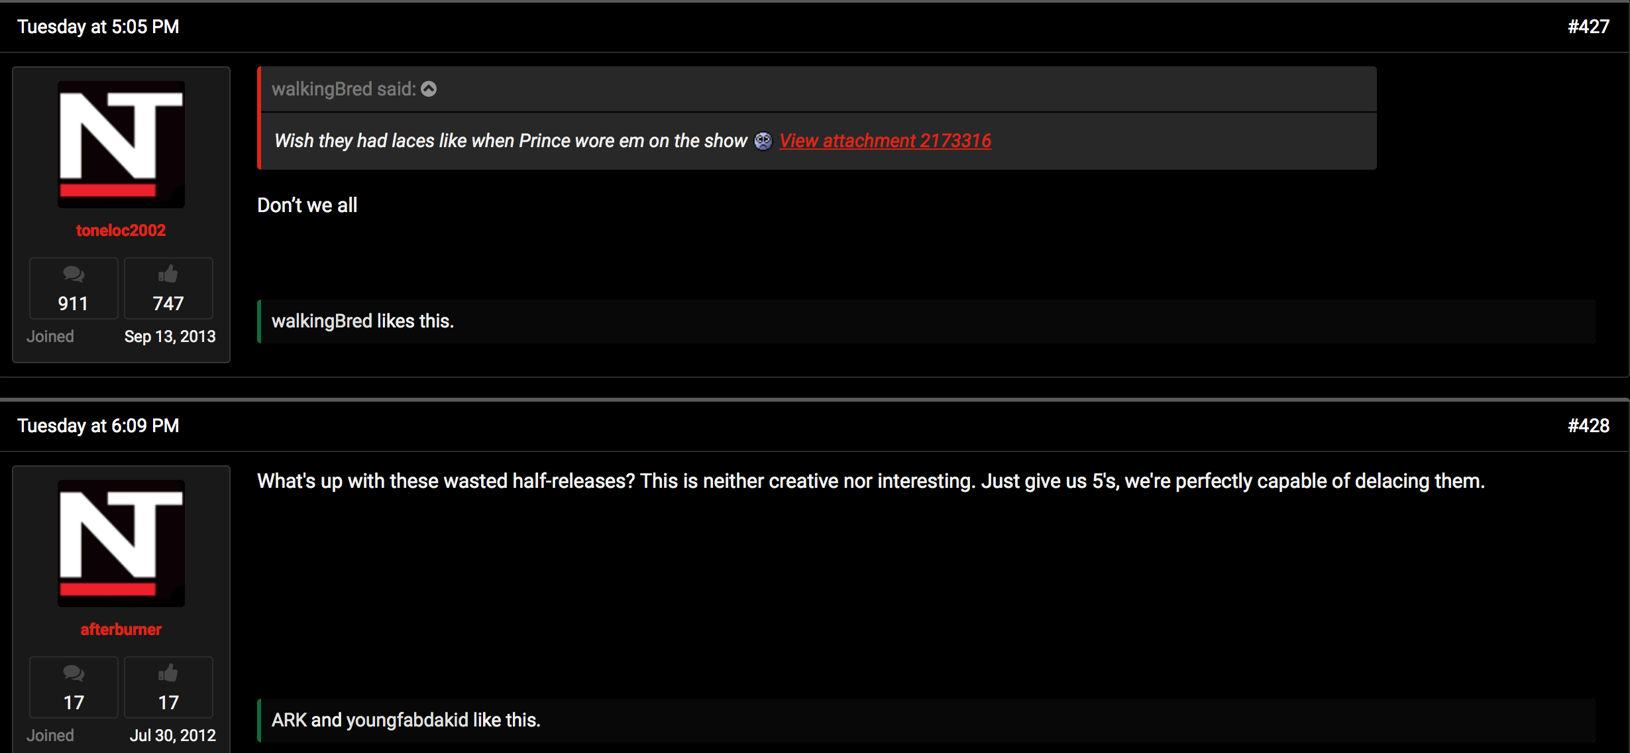Click toneloc2002's NT avatar image
The height and width of the screenshot is (753, 1630).
(x=121, y=144)
